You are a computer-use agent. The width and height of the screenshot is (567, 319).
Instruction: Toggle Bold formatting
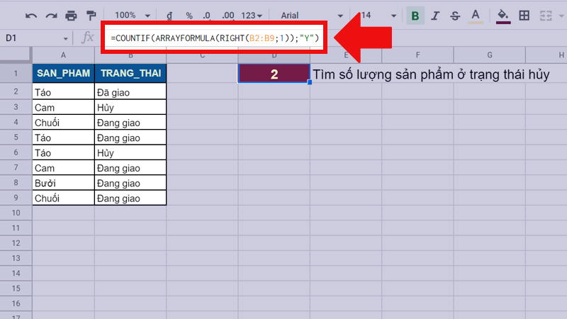point(415,15)
